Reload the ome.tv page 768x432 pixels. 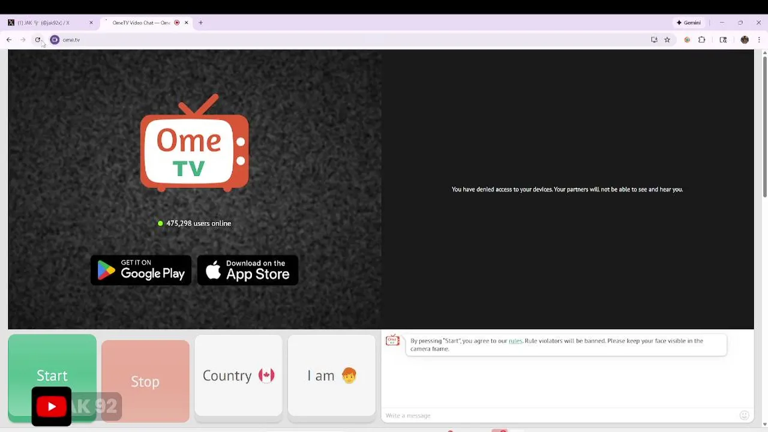click(x=38, y=40)
